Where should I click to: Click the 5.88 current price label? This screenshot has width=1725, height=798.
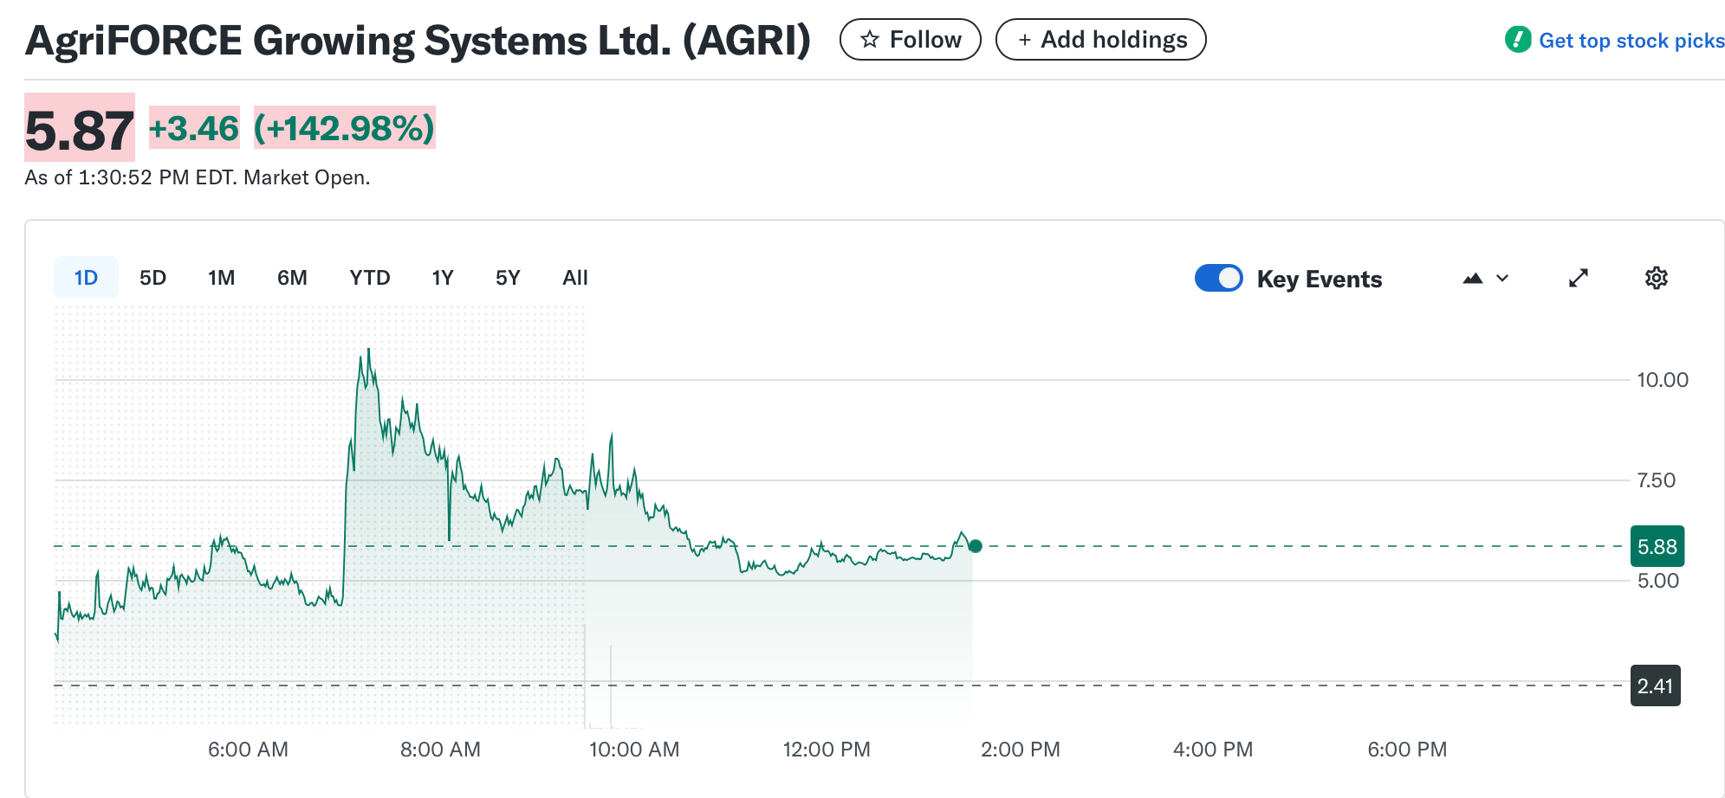(1657, 546)
